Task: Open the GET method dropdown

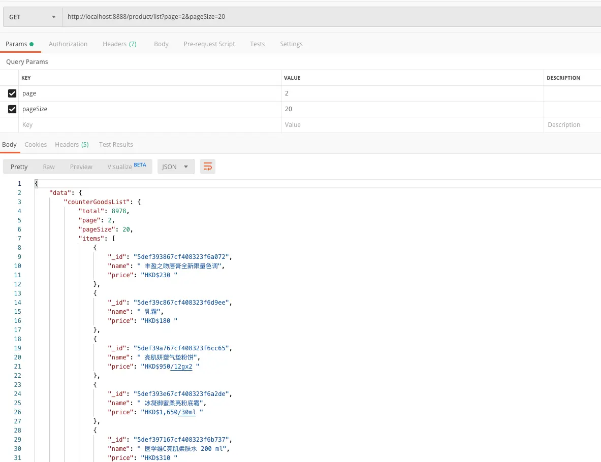Action: [33, 17]
